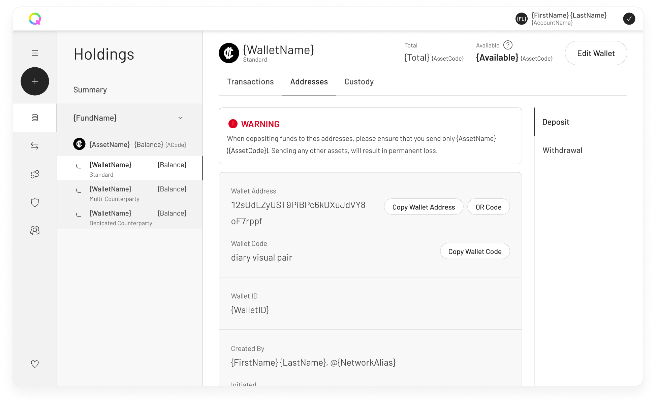Click the hamburger menu icon in sidebar
The width and height of the screenshot is (656, 405).
(x=35, y=53)
